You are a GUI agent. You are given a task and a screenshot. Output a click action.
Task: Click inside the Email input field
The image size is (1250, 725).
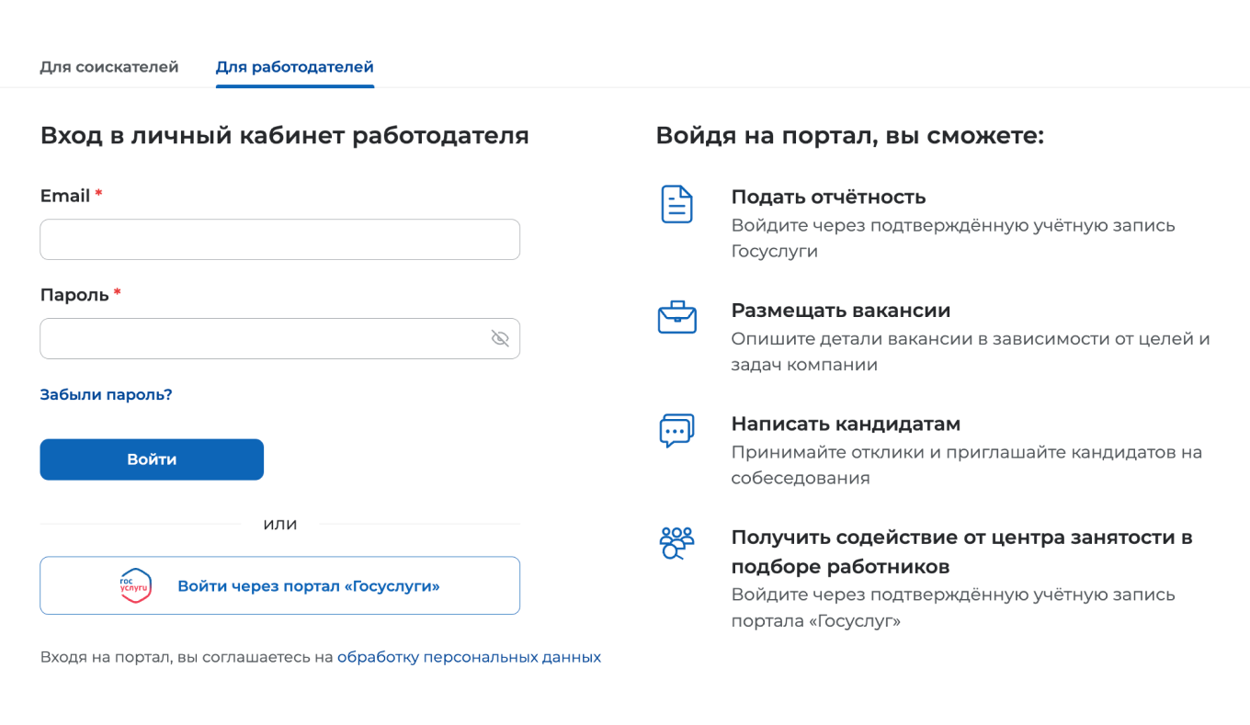[279, 239]
